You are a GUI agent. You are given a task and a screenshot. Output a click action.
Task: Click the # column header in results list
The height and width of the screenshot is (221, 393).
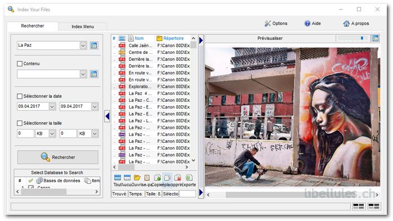click(114, 38)
